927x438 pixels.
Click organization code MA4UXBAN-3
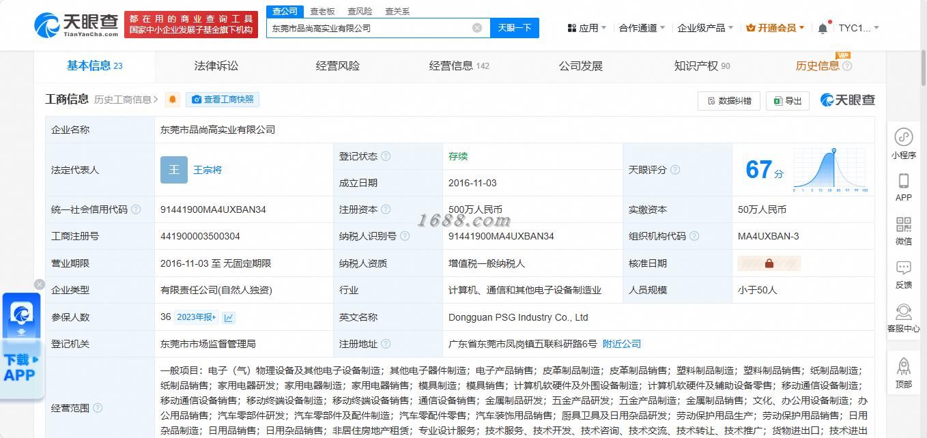tap(769, 236)
